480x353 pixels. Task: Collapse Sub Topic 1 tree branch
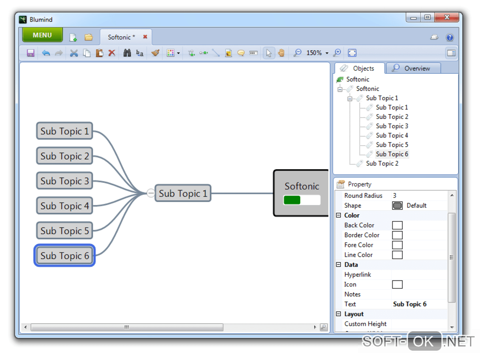(x=350, y=99)
